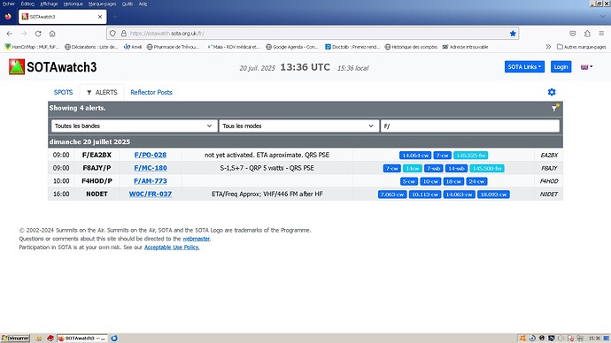
Task: Open the Affichage menu
Action: point(49,4)
